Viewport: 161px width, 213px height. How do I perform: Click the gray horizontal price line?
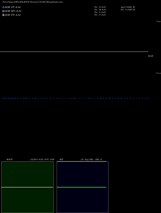pyautogui.click(x=74, y=52)
